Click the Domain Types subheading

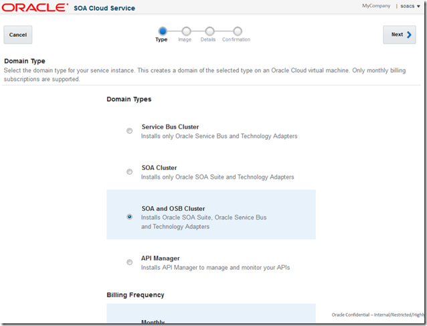(x=129, y=99)
